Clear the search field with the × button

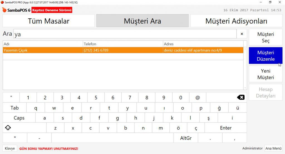tap(242, 34)
